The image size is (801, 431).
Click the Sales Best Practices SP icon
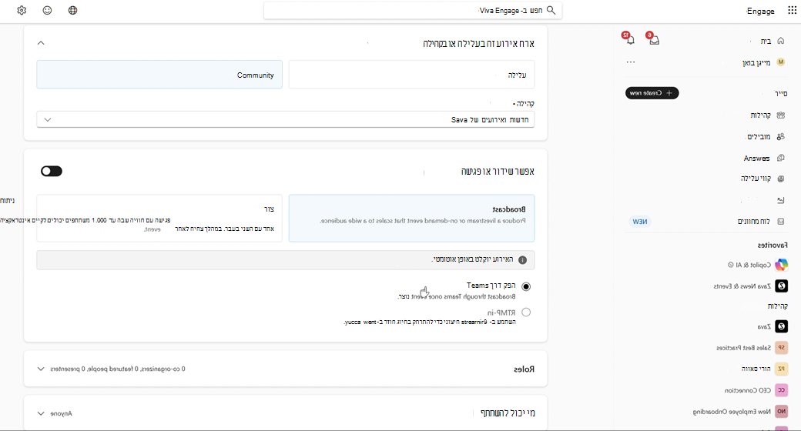pos(781,348)
